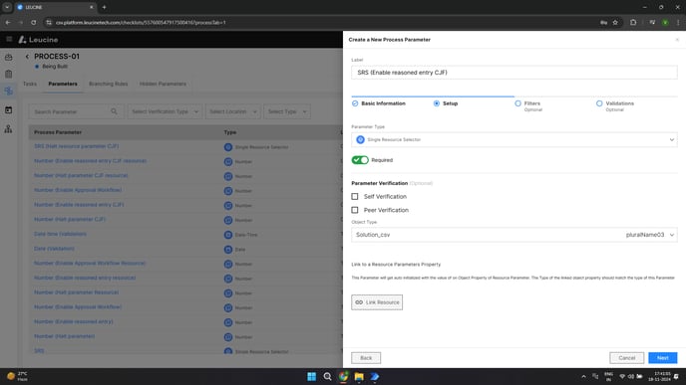Expand the Object Type Solution_csv dropdown
686x385 pixels.
(x=514, y=235)
